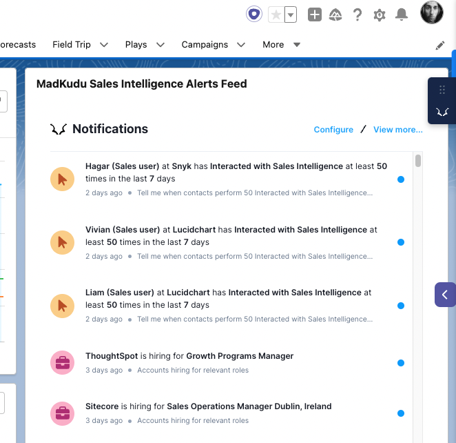Expand the Field Trip tab chevron

pyautogui.click(x=104, y=45)
